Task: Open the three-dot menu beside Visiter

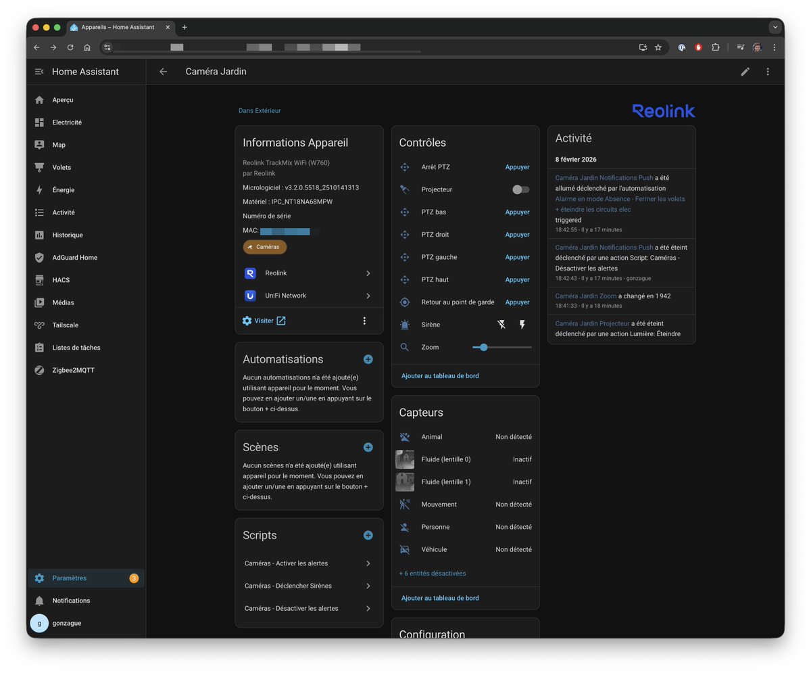Action: tap(364, 321)
